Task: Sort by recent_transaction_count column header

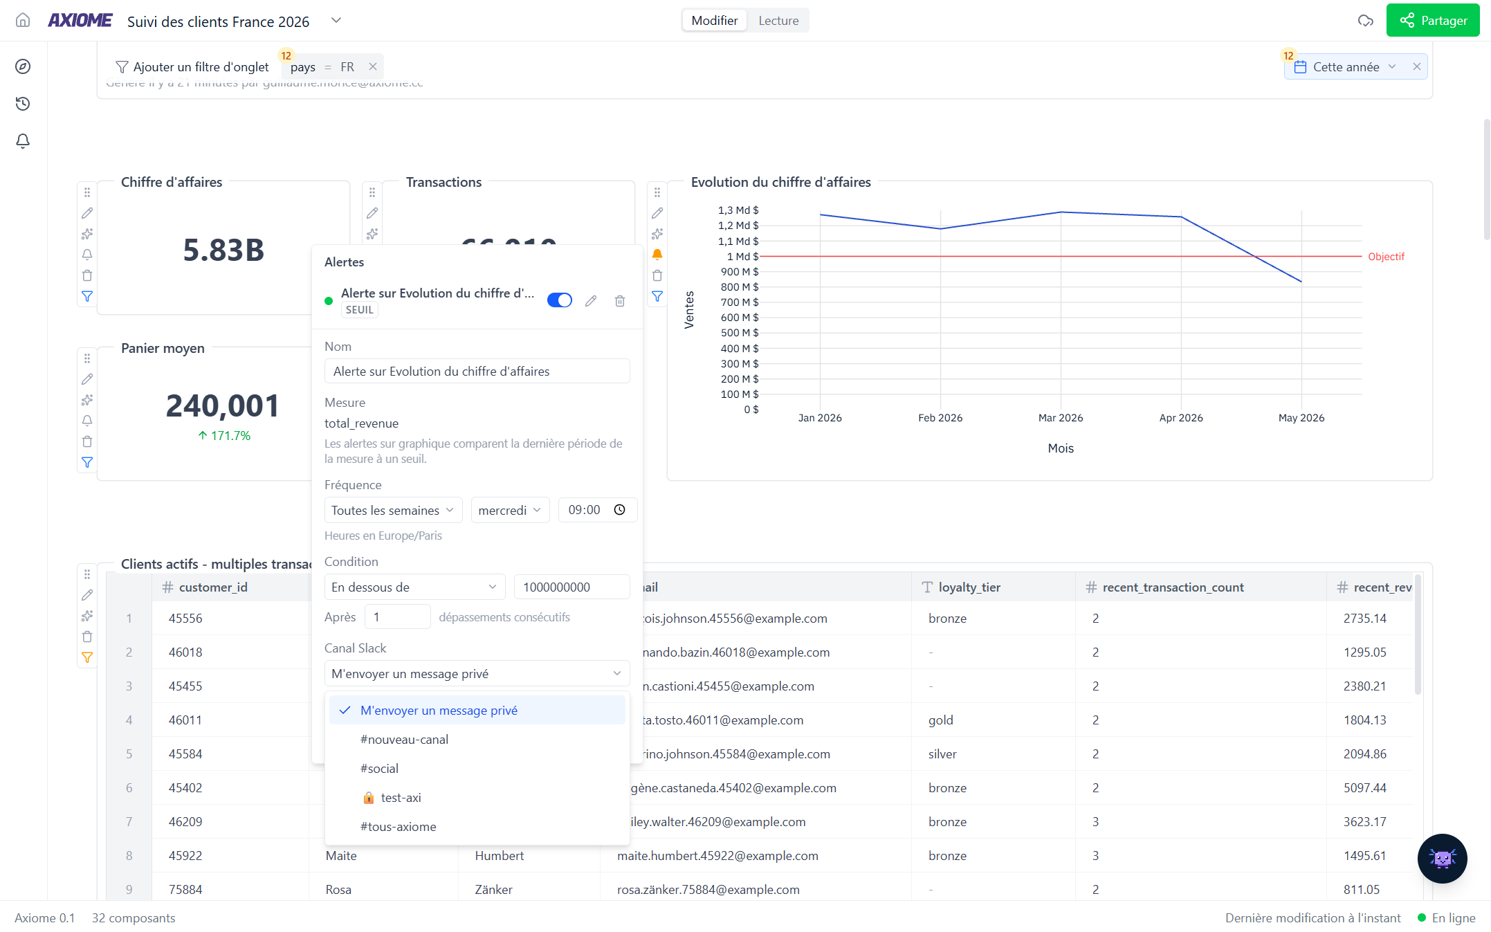Action: [1200, 587]
